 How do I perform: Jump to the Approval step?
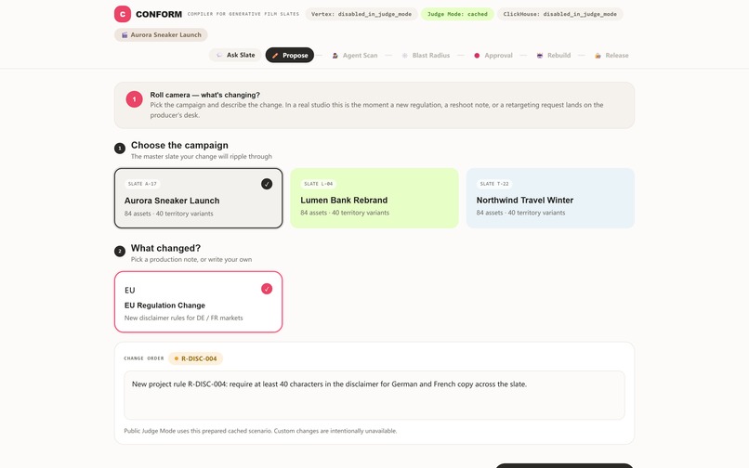pyautogui.click(x=493, y=56)
